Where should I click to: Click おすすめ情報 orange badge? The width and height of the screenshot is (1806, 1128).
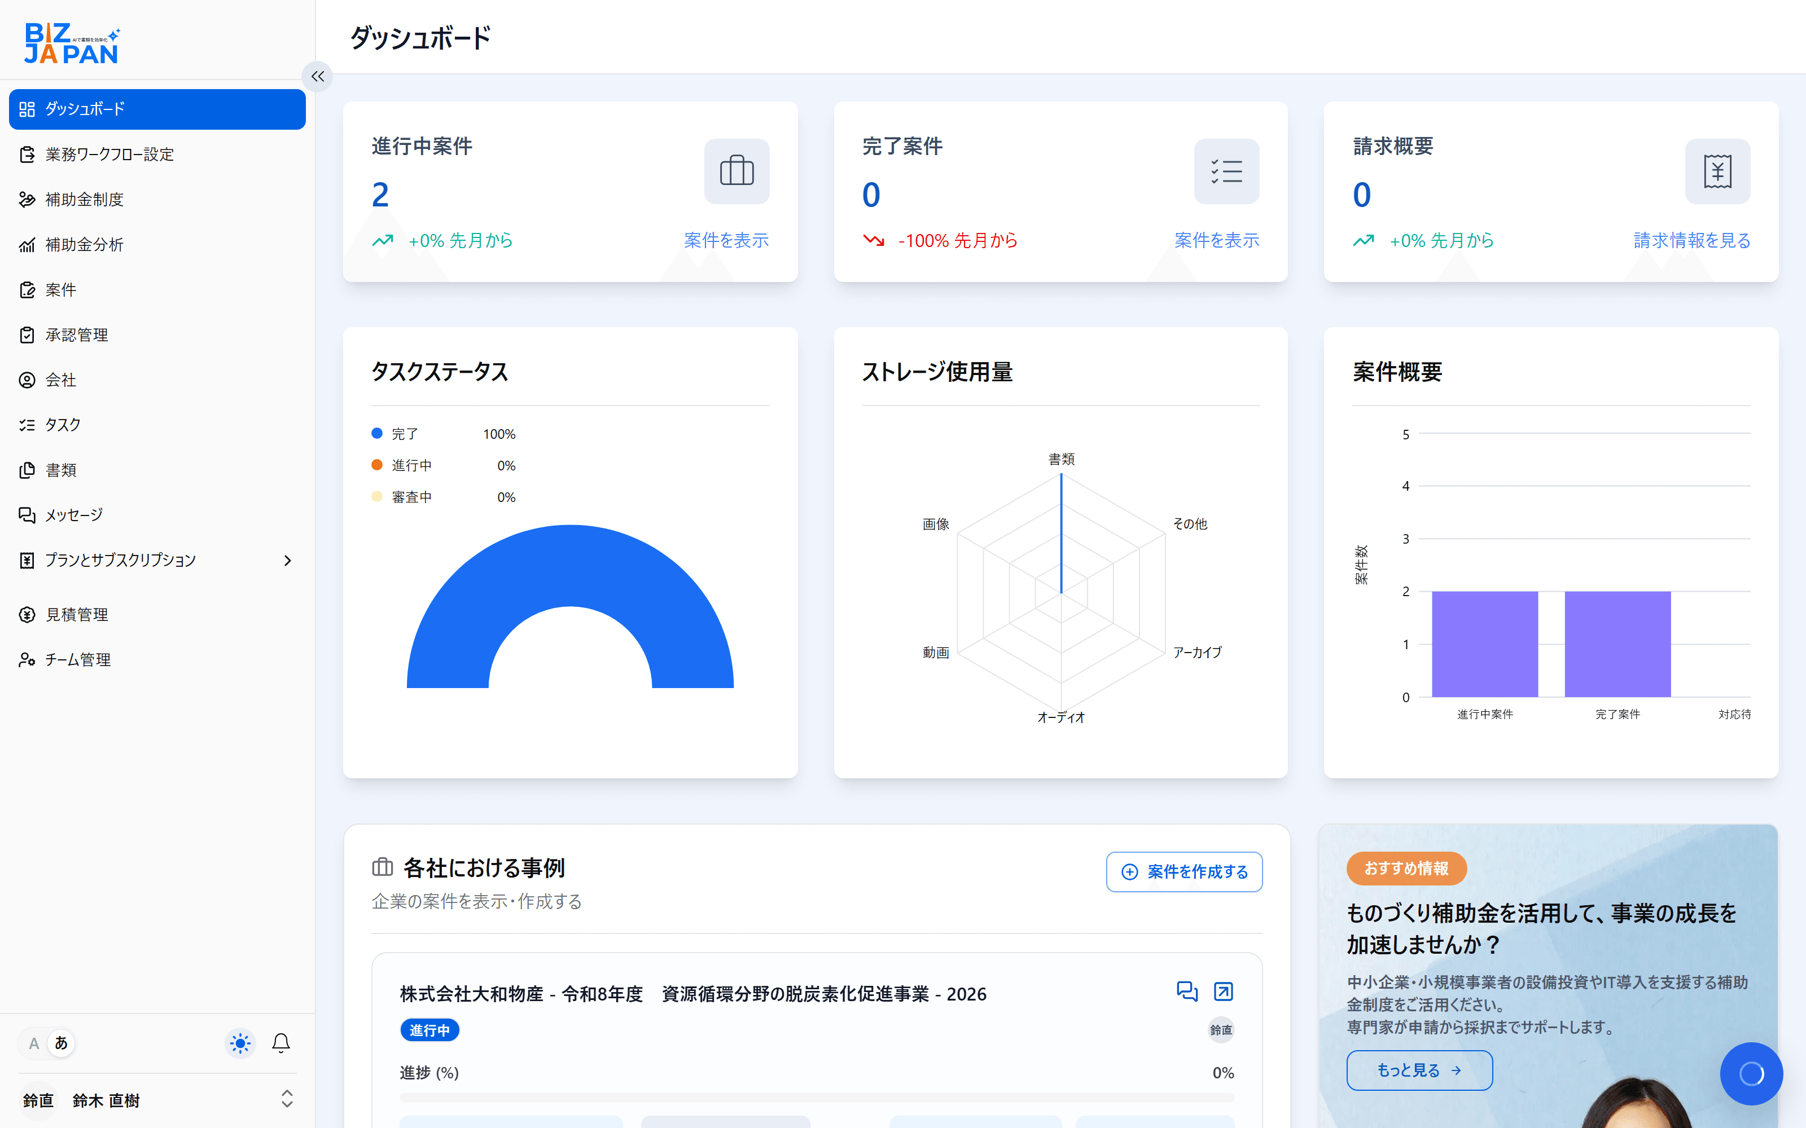coord(1407,869)
